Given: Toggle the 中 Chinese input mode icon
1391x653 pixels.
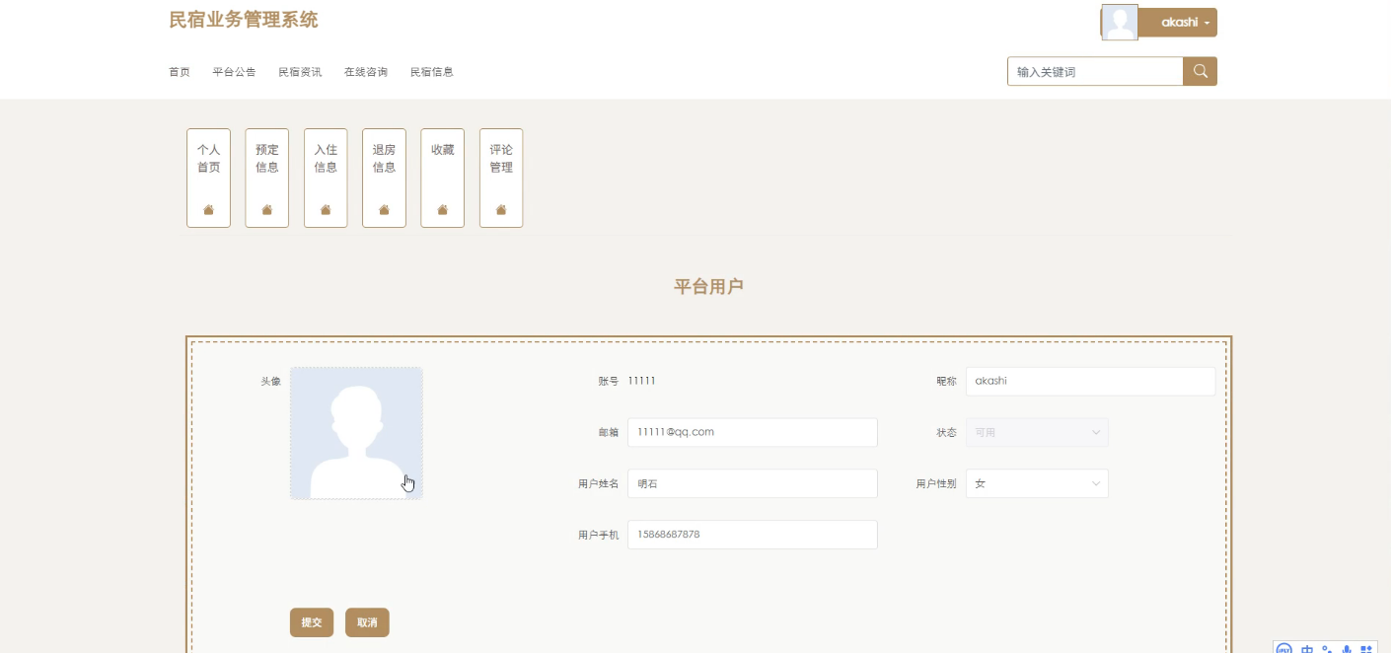Looking at the screenshot, I should (1307, 649).
